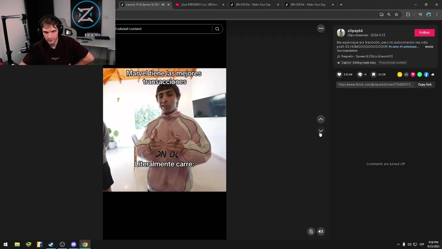Screen dimensions: 442x249
Task: Open OBS Studio from taskbar
Action: (x=62, y=245)
